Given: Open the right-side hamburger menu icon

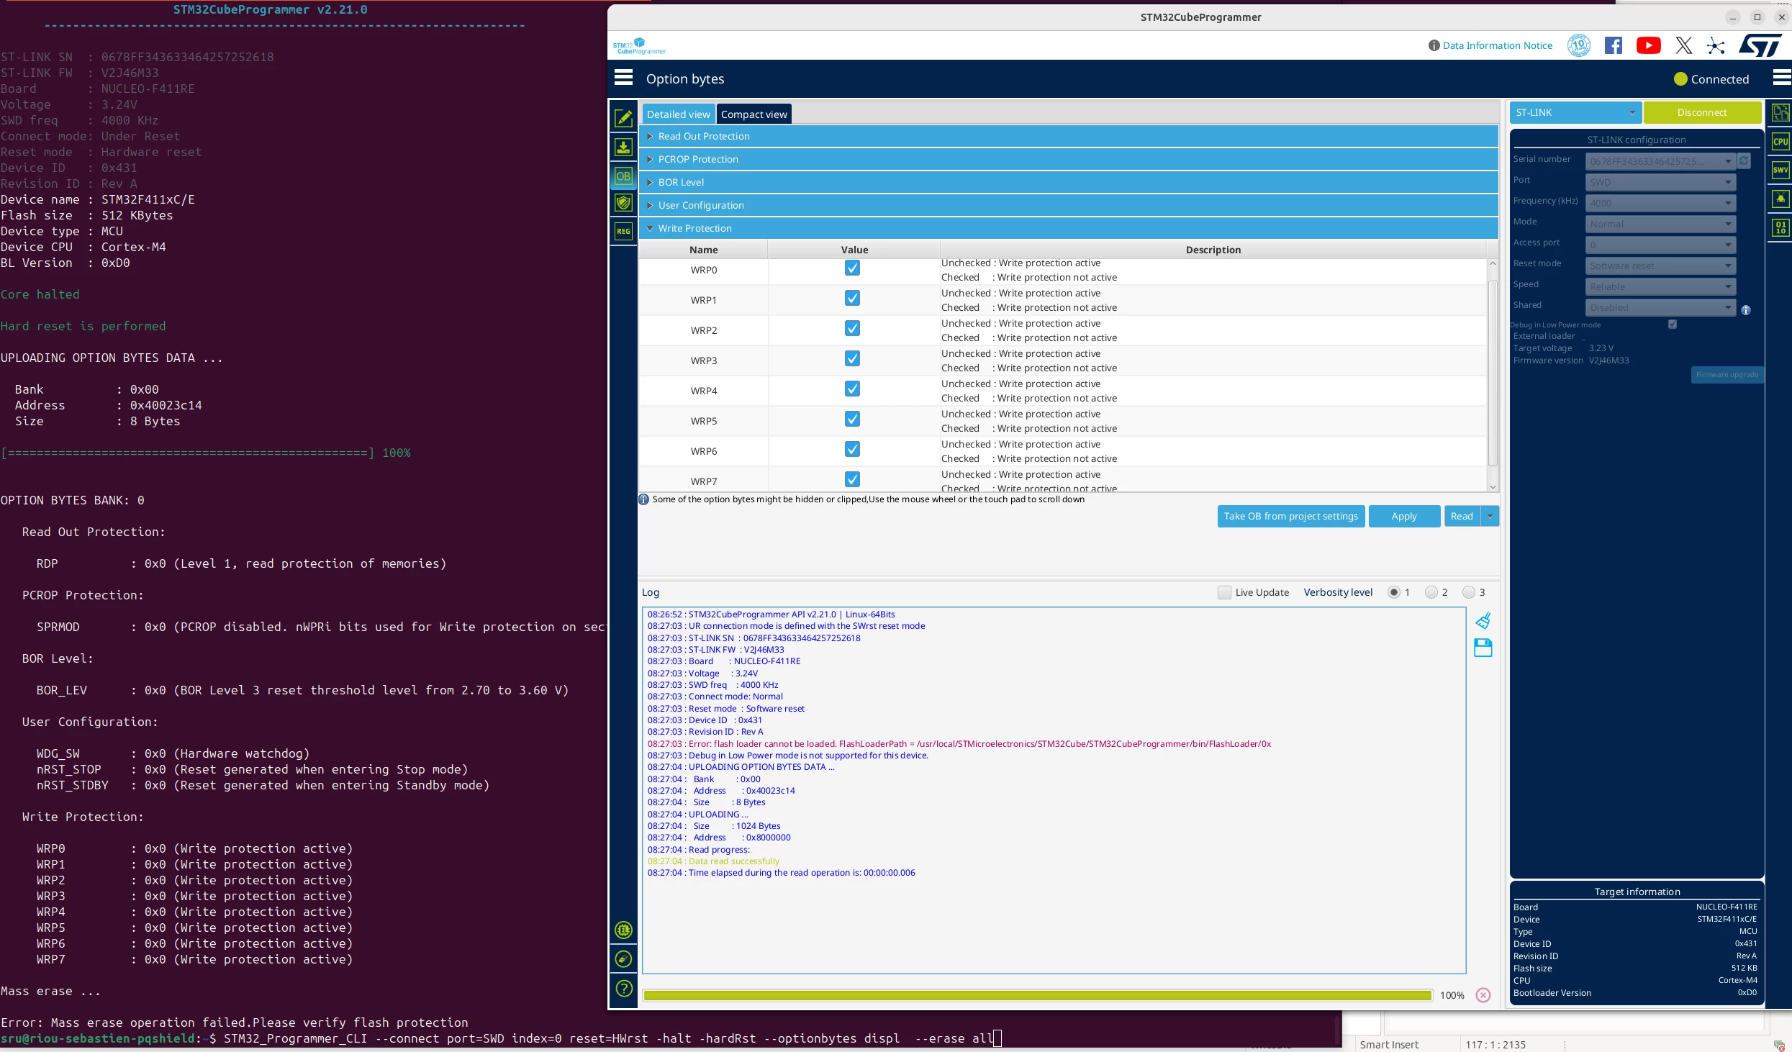Looking at the screenshot, I should pos(1782,78).
